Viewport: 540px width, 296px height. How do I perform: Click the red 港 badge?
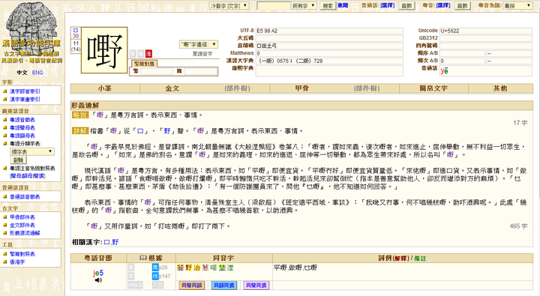pyautogui.click(x=148, y=54)
